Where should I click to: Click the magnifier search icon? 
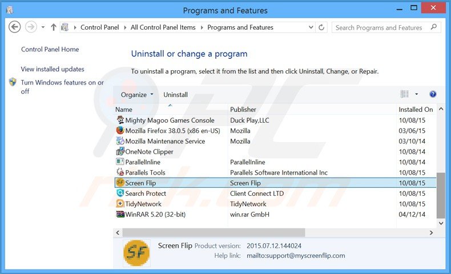click(x=434, y=27)
